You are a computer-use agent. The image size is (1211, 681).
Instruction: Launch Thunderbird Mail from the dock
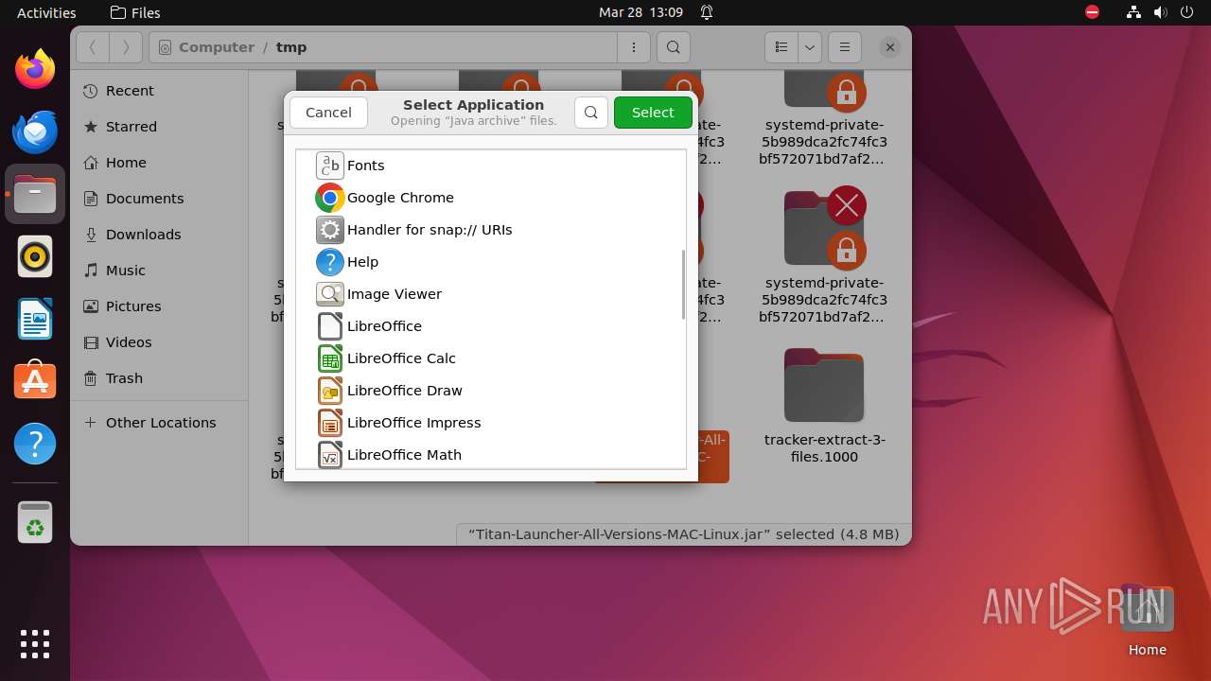(x=35, y=131)
